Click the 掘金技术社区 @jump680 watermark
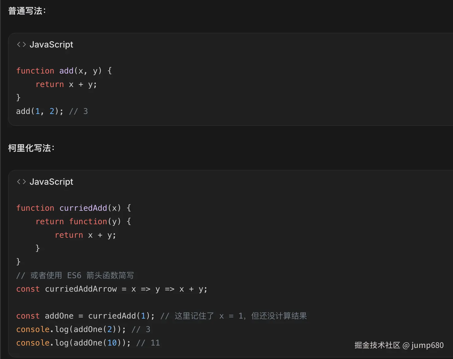Screen dimensions: 453x359 [x=399, y=345]
